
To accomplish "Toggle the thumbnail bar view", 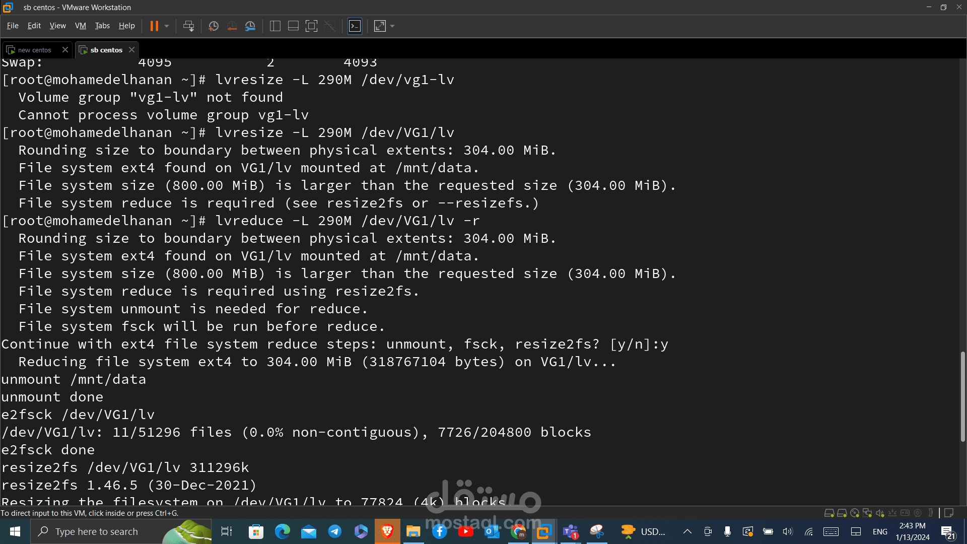I will (293, 26).
